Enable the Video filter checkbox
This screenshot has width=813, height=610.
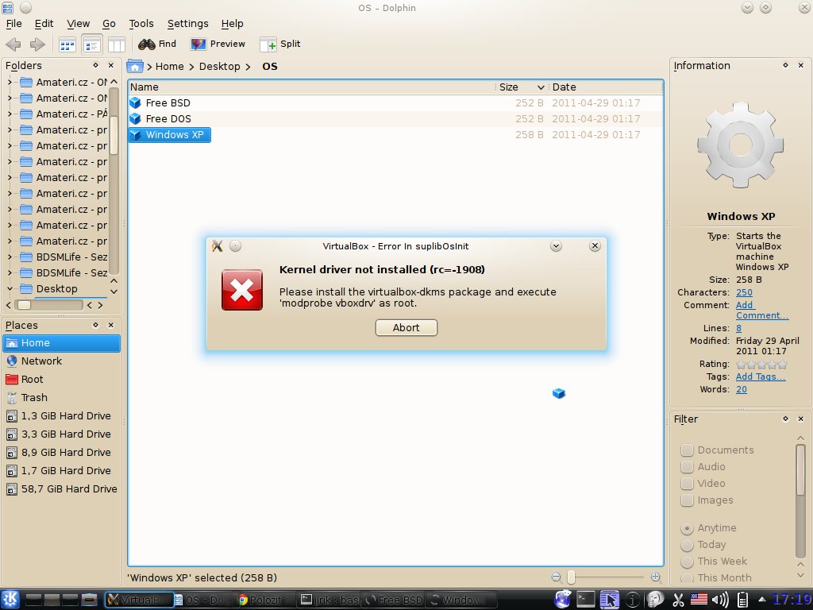[687, 484]
